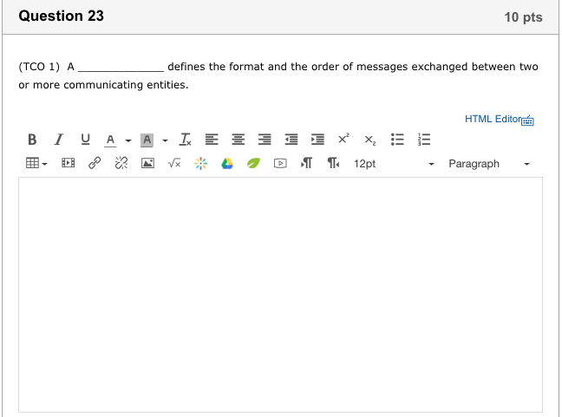The image size is (562, 417).
Task: Toggle italic formatting
Action: (58, 140)
